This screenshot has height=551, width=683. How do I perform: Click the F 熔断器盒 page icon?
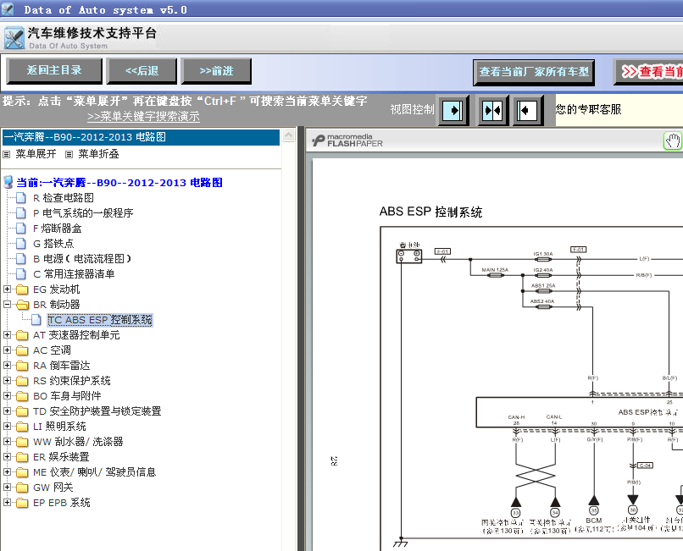point(21,229)
